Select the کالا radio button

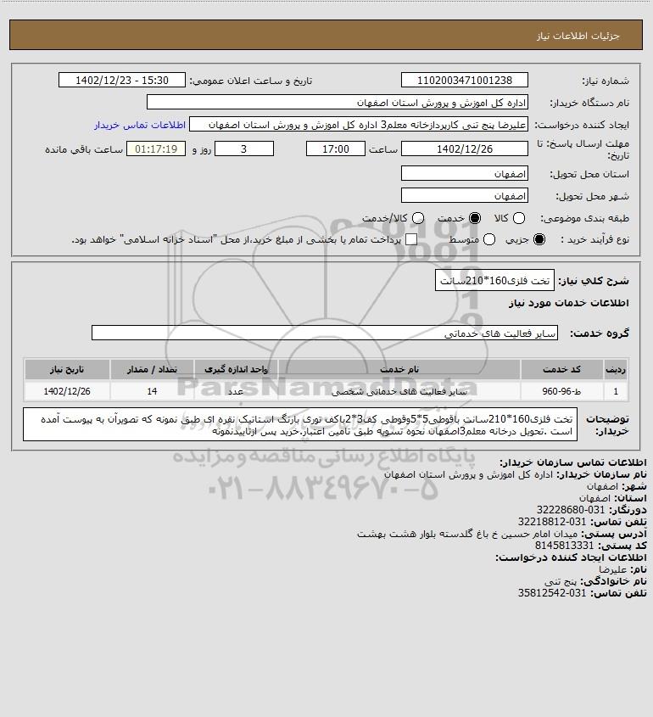coord(519,219)
